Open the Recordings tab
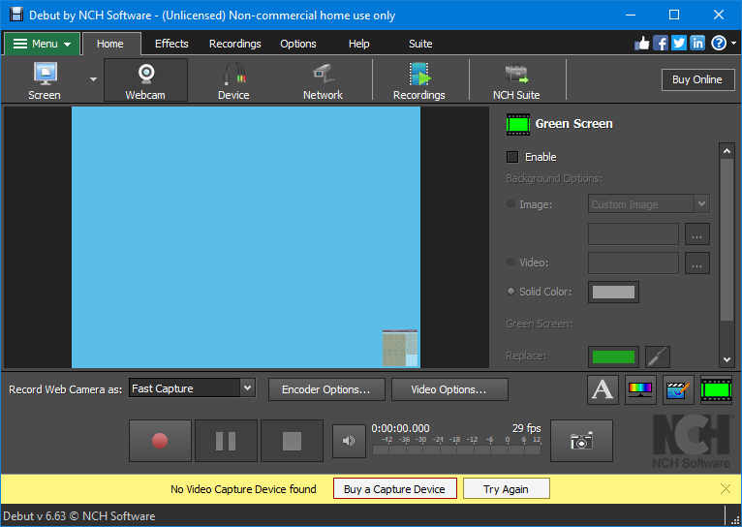Screen dimensions: 742x527 click(234, 44)
